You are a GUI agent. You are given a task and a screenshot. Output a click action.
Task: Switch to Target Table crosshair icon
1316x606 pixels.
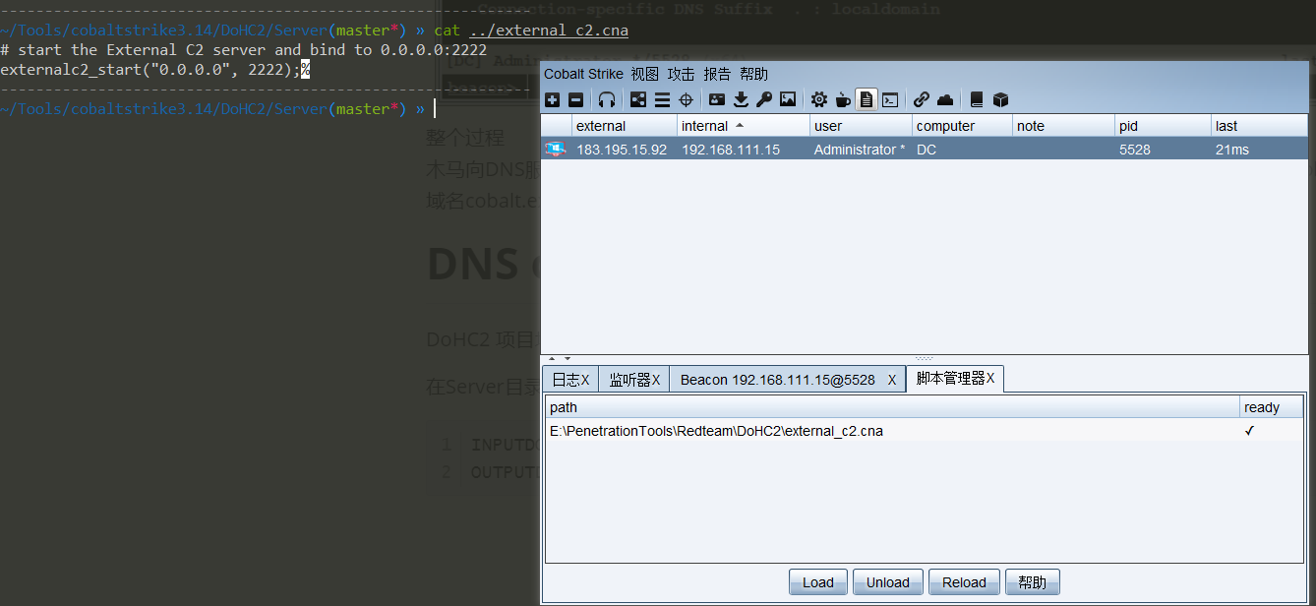(686, 99)
